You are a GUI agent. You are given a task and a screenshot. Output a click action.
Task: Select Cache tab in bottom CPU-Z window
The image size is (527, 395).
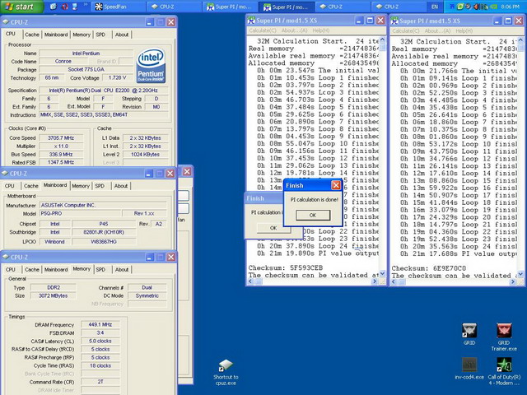tap(32, 269)
